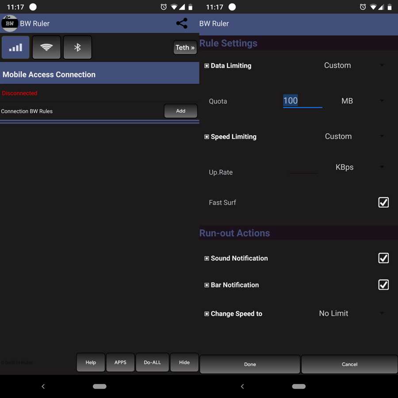Cancel the rule settings

coord(349,364)
